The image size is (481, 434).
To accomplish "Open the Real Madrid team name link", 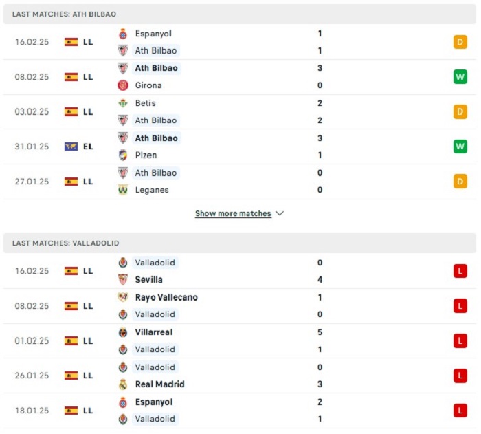I will [160, 384].
